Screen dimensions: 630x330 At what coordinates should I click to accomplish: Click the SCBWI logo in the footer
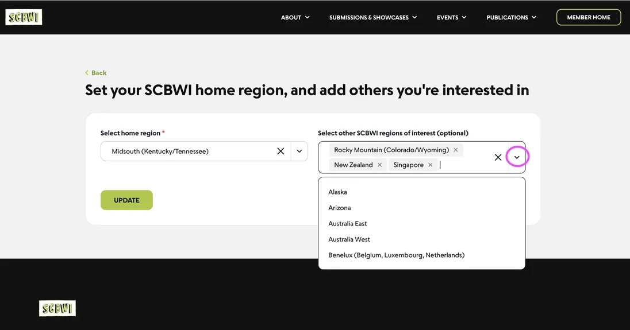[x=57, y=308]
